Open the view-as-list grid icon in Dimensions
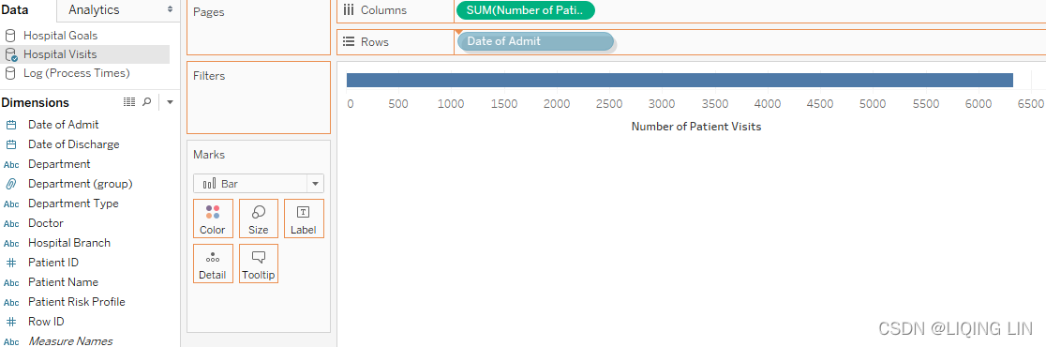 coord(129,102)
